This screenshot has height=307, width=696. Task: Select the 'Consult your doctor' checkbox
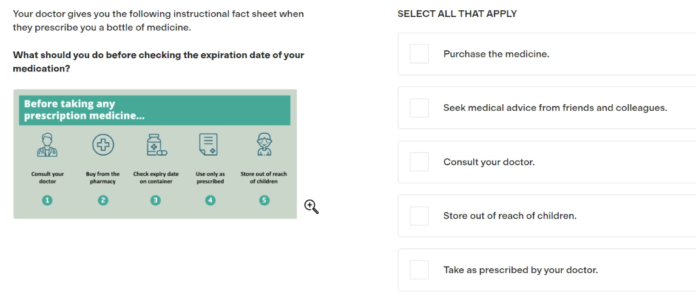pos(419,162)
